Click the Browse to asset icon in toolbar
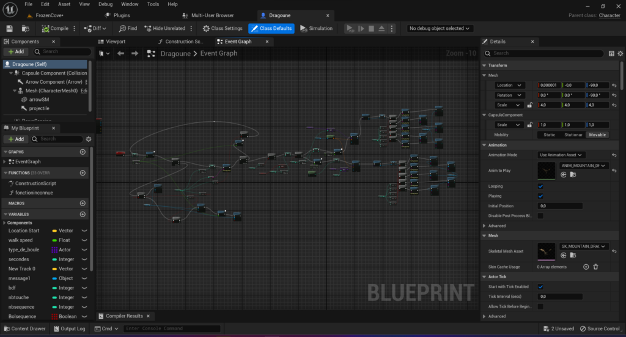Screen dimensions: 626x337 coord(26,28)
